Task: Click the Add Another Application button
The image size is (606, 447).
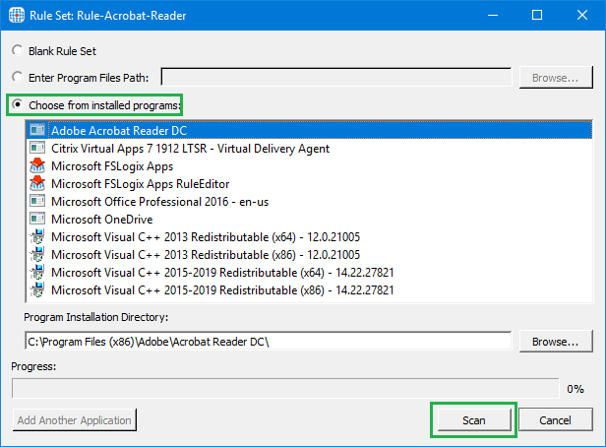Action: click(x=74, y=420)
